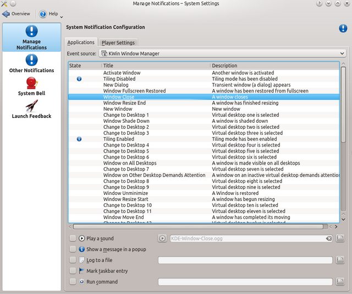
Task: Click the list's horizontal scrollbar
Action: tap(198, 227)
